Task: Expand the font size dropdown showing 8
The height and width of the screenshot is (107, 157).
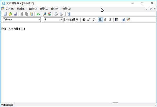Action: pos(61,20)
